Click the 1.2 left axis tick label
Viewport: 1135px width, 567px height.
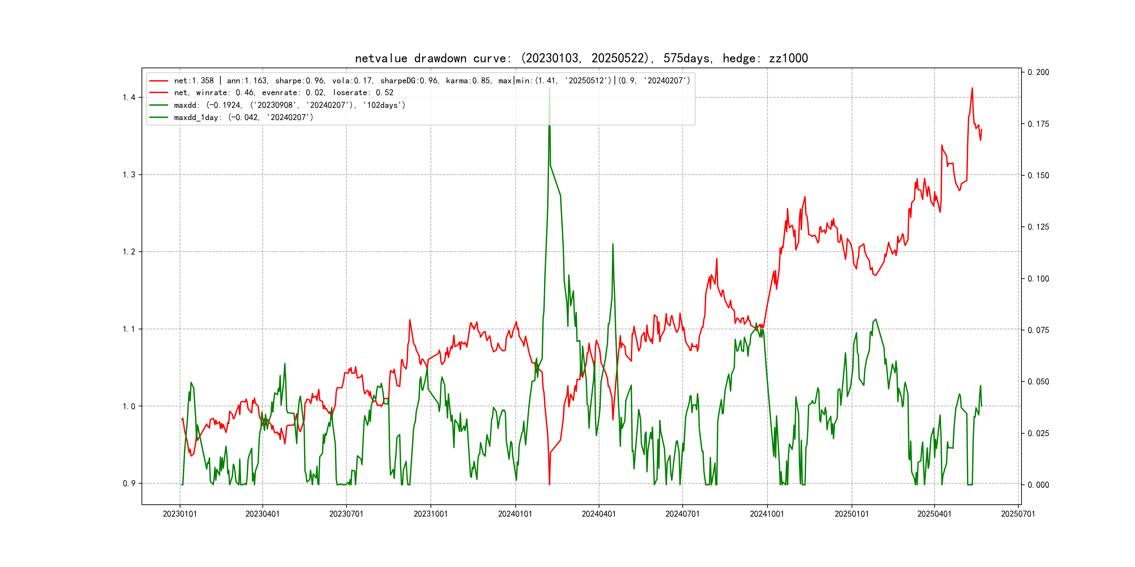(x=129, y=252)
